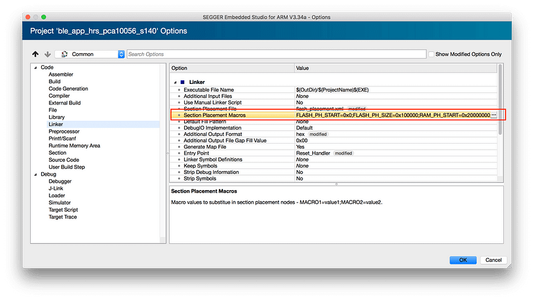Click the 0x00 gap fill value
Screen dimensions: 534x300
click(x=302, y=141)
